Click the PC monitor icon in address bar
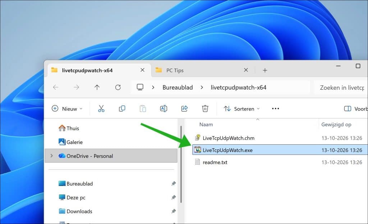The image size is (368, 224). click(140, 87)
